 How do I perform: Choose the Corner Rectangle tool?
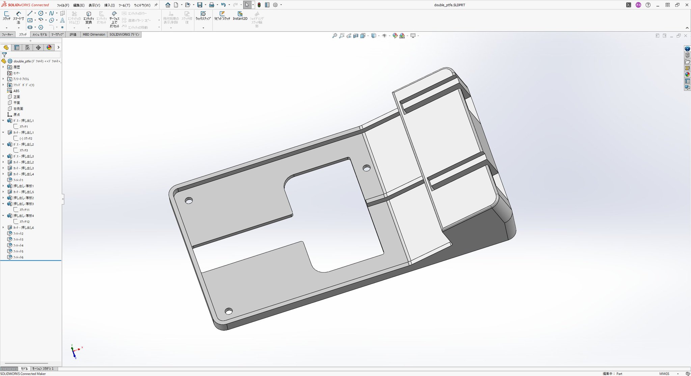30,20
